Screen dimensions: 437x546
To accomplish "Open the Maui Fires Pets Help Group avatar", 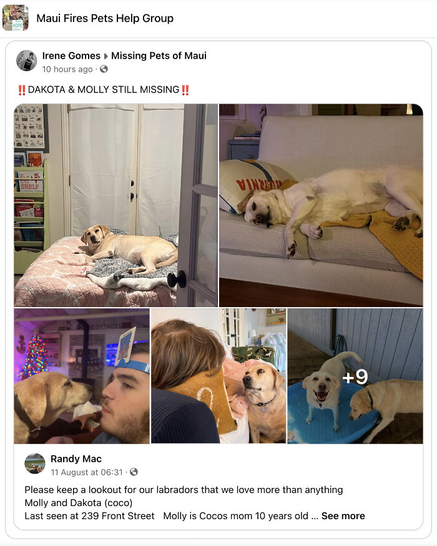I will click(16, 17).
